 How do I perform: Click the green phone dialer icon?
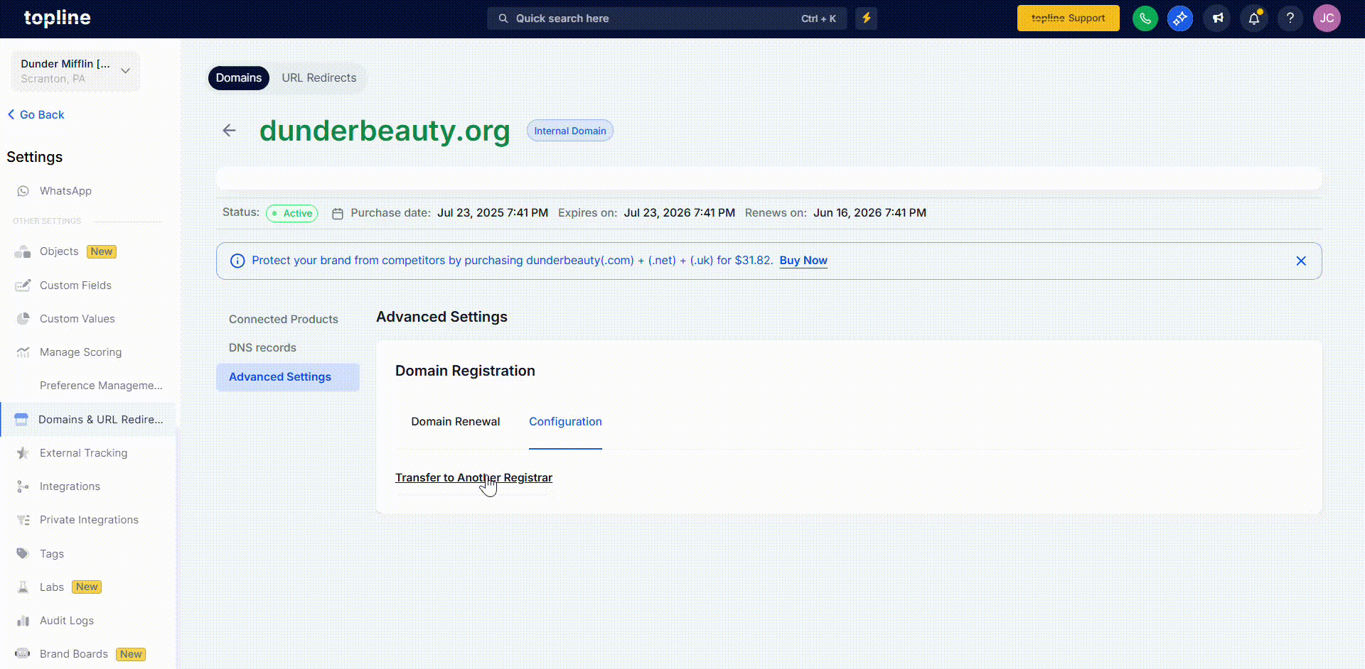click(x=1145, y=18)
